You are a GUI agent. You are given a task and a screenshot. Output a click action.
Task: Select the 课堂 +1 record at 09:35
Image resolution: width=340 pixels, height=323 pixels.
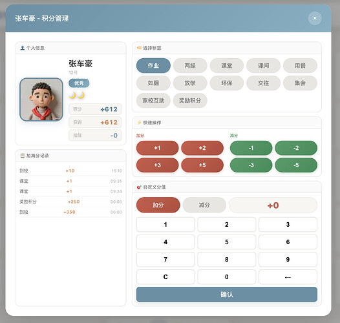point(70,181)
